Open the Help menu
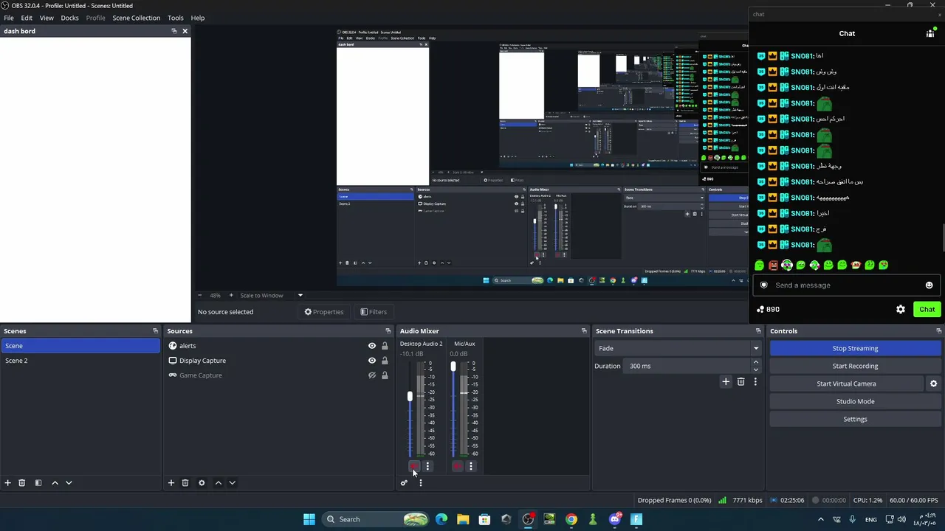 pos(198,18)
